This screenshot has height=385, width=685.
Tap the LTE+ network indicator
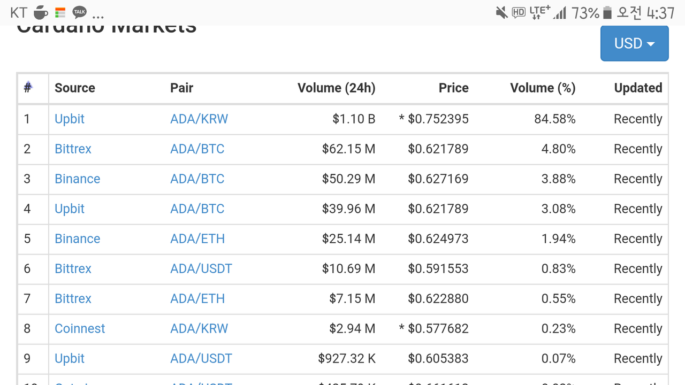(x=539, y=12)
